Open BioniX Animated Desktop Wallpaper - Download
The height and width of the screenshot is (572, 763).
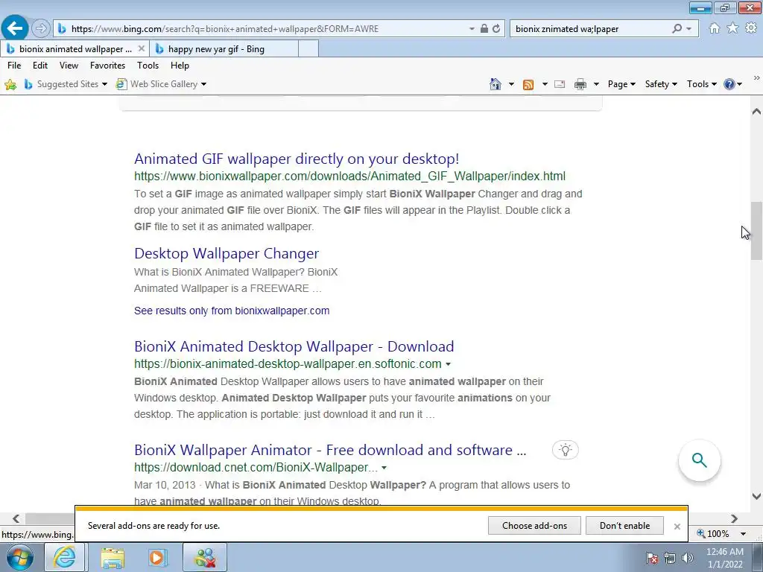[294, 346]
